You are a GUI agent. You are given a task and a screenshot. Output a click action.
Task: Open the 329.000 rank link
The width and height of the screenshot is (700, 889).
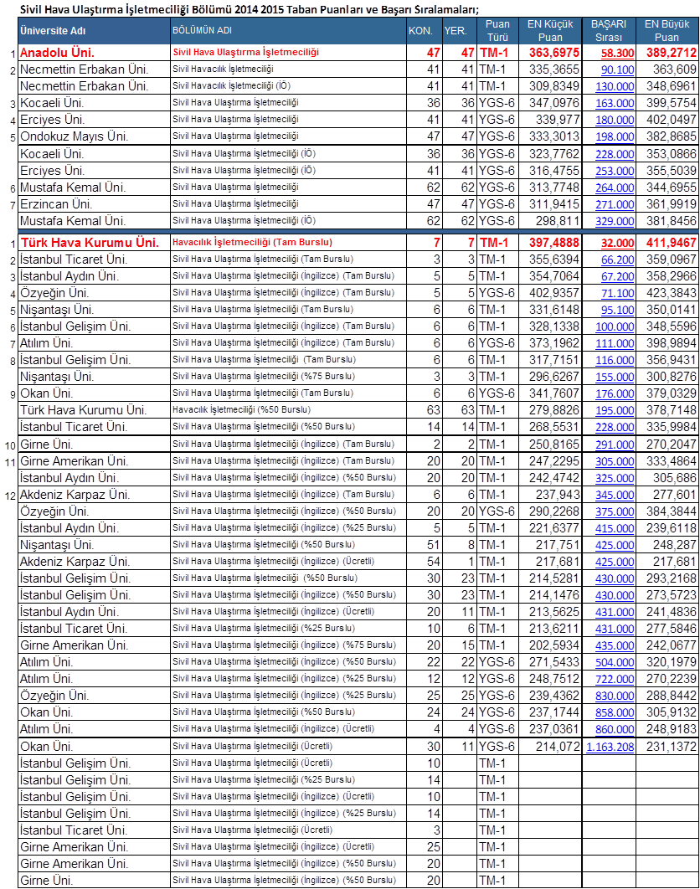(615, 221)
